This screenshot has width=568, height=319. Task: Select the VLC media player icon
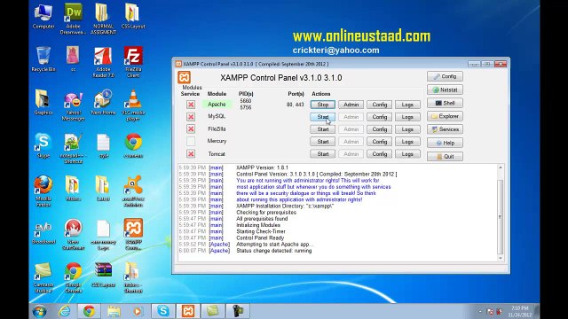[133, 105]
